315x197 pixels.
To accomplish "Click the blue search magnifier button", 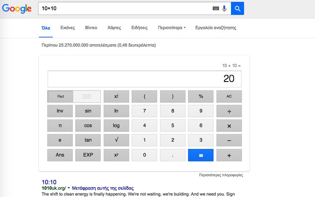I will point(237,8).
